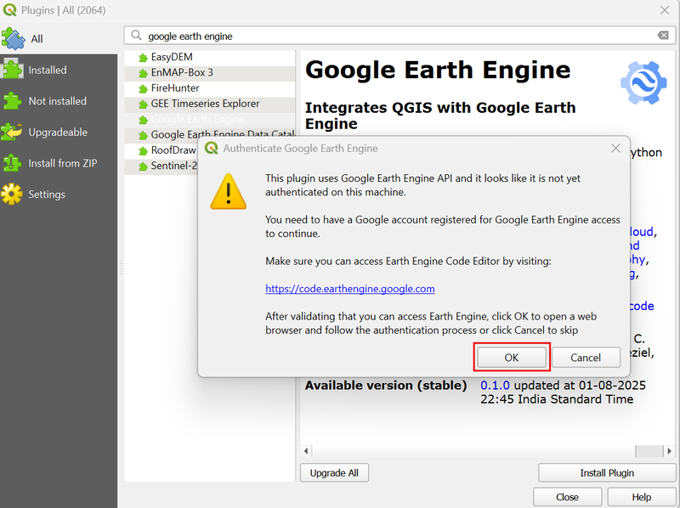680x508 pixels.
Task: Click OK in the authentication dialog
Action: click(512, 357)
